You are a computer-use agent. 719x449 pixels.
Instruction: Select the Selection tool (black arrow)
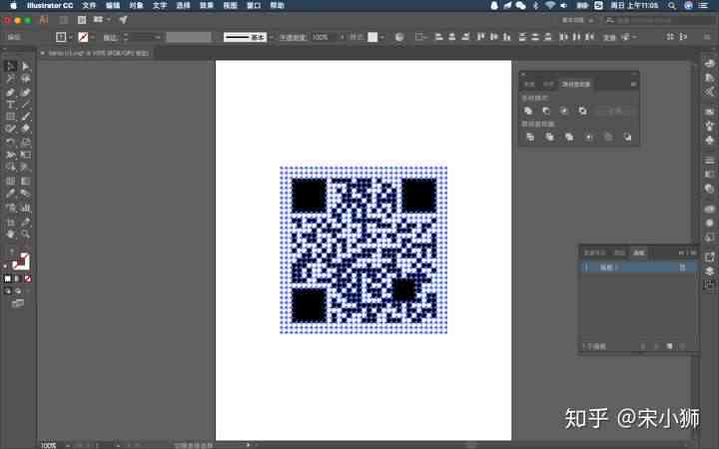click(11, 67)
